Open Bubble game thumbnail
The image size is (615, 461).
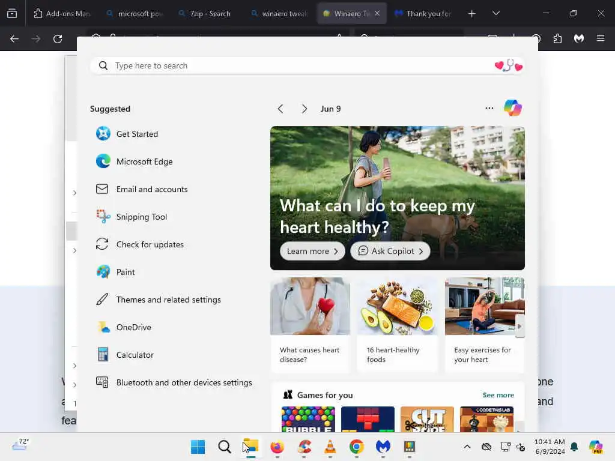click(x=308, y=419)
